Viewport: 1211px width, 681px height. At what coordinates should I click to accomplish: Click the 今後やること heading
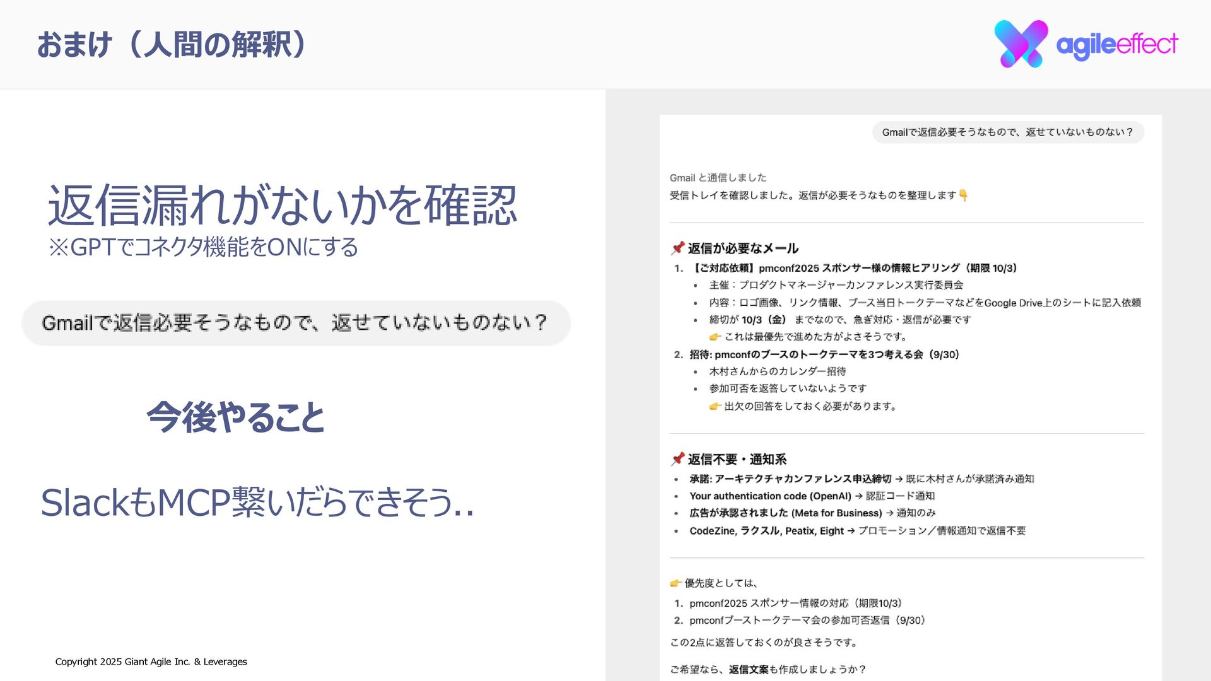point(235,417)
